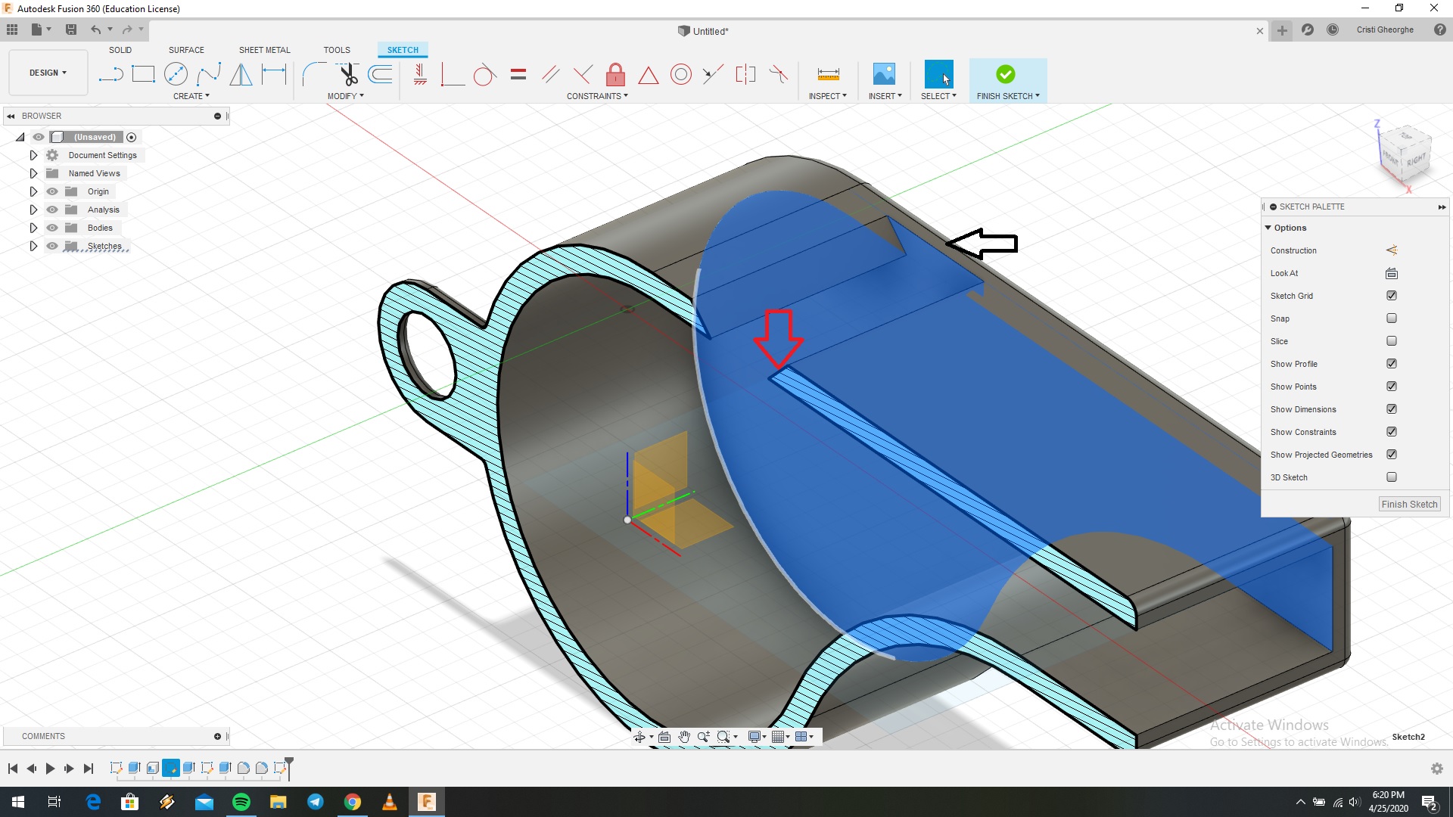Select the Equal constraint

tap(518, 73)
